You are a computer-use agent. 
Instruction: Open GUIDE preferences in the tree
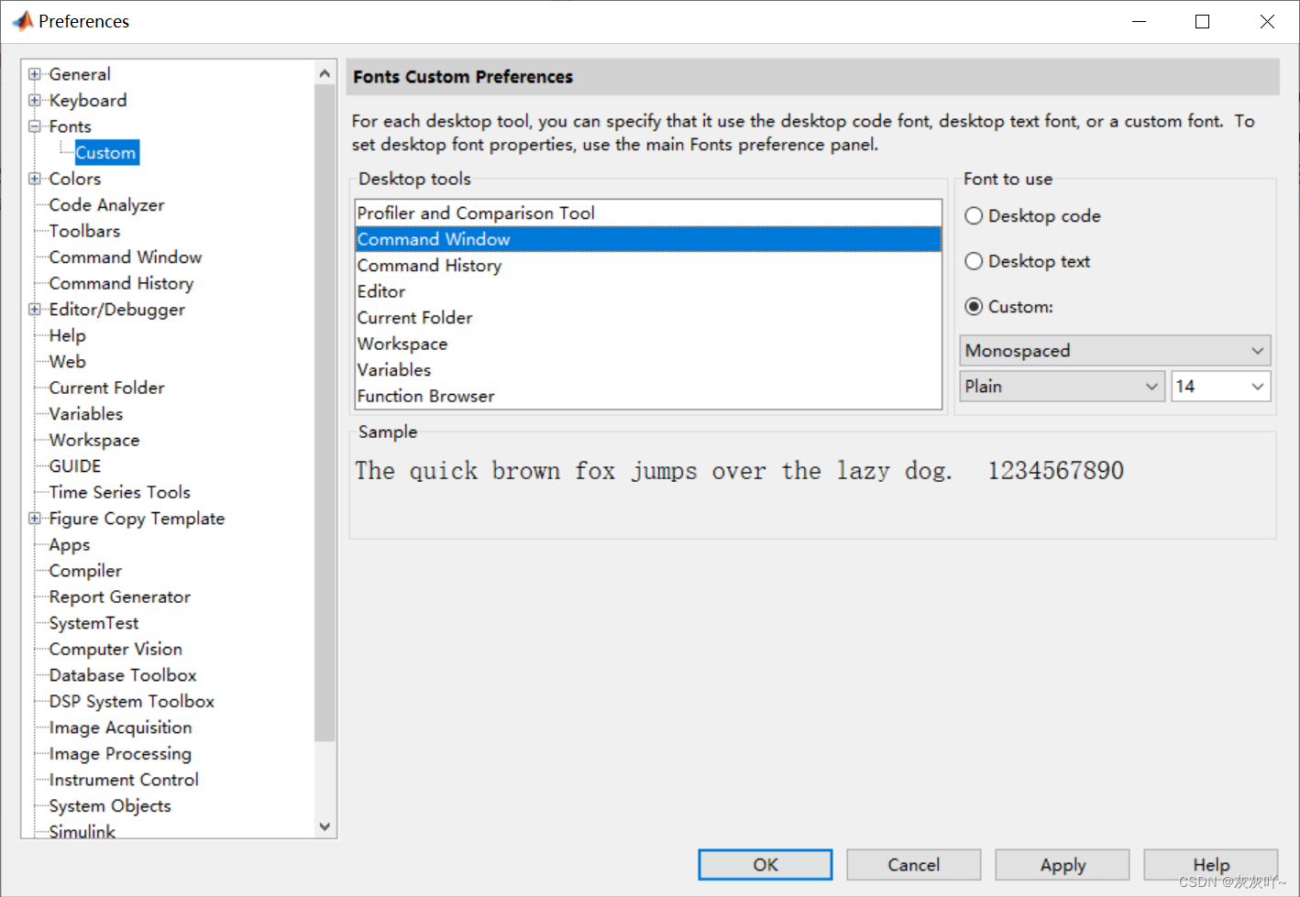75,466
